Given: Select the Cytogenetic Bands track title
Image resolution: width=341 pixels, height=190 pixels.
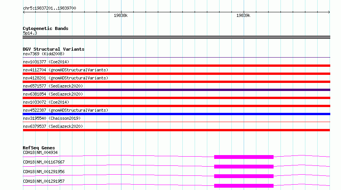Looking at the screenshot, I should (x=46, y=28).
